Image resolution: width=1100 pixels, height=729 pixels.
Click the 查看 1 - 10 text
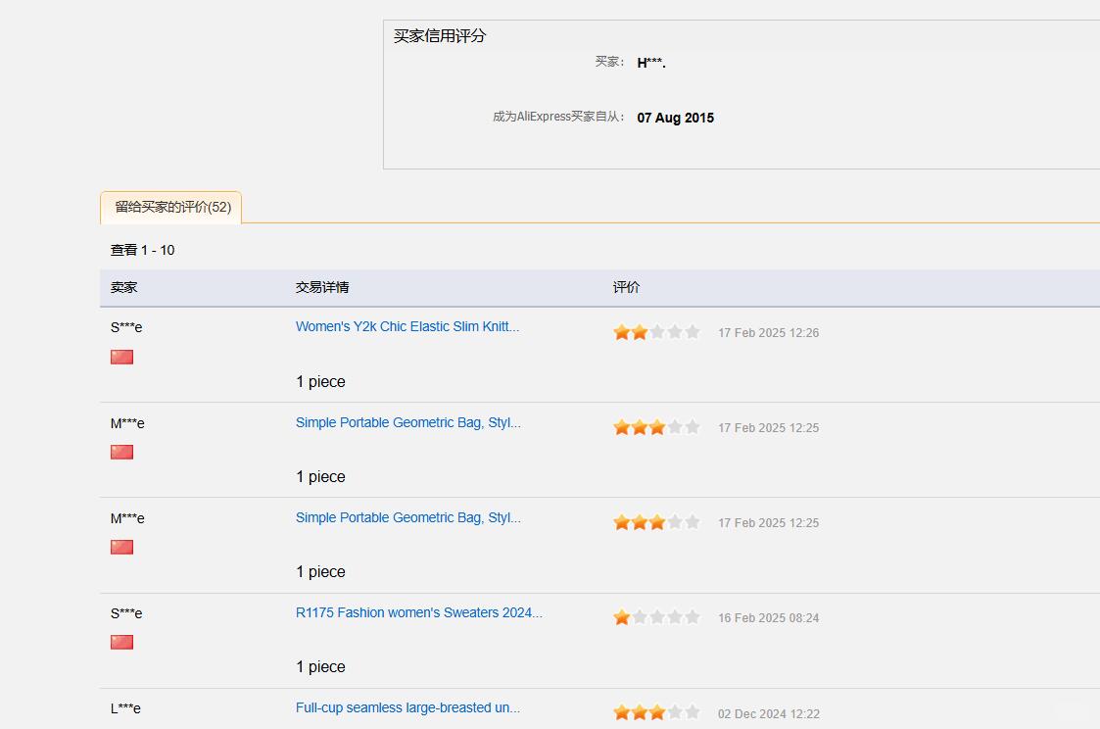(x=142, y=250)
